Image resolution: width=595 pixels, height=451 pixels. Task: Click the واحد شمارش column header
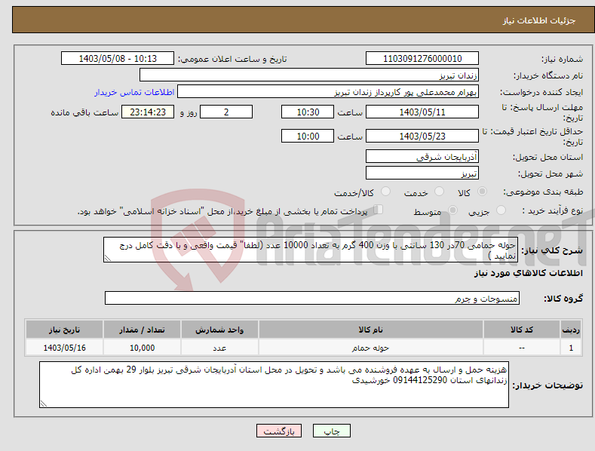[x=219, y=330]
